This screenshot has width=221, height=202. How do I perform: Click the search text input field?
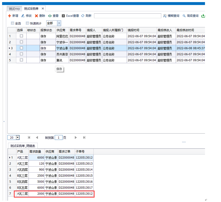coord(128,16)
